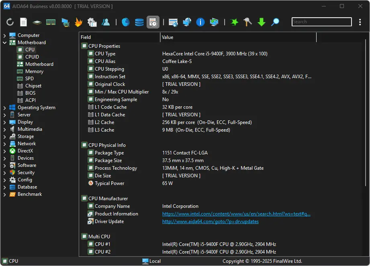Expand the Benchmark tree node

[5, 195]
